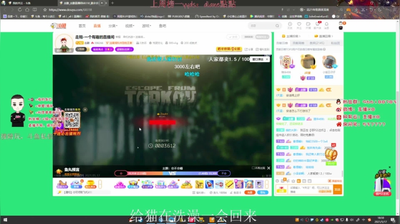Open the 鱼吧 nav item
This screenshot has height=224, width=400.
tap(162, 26)
